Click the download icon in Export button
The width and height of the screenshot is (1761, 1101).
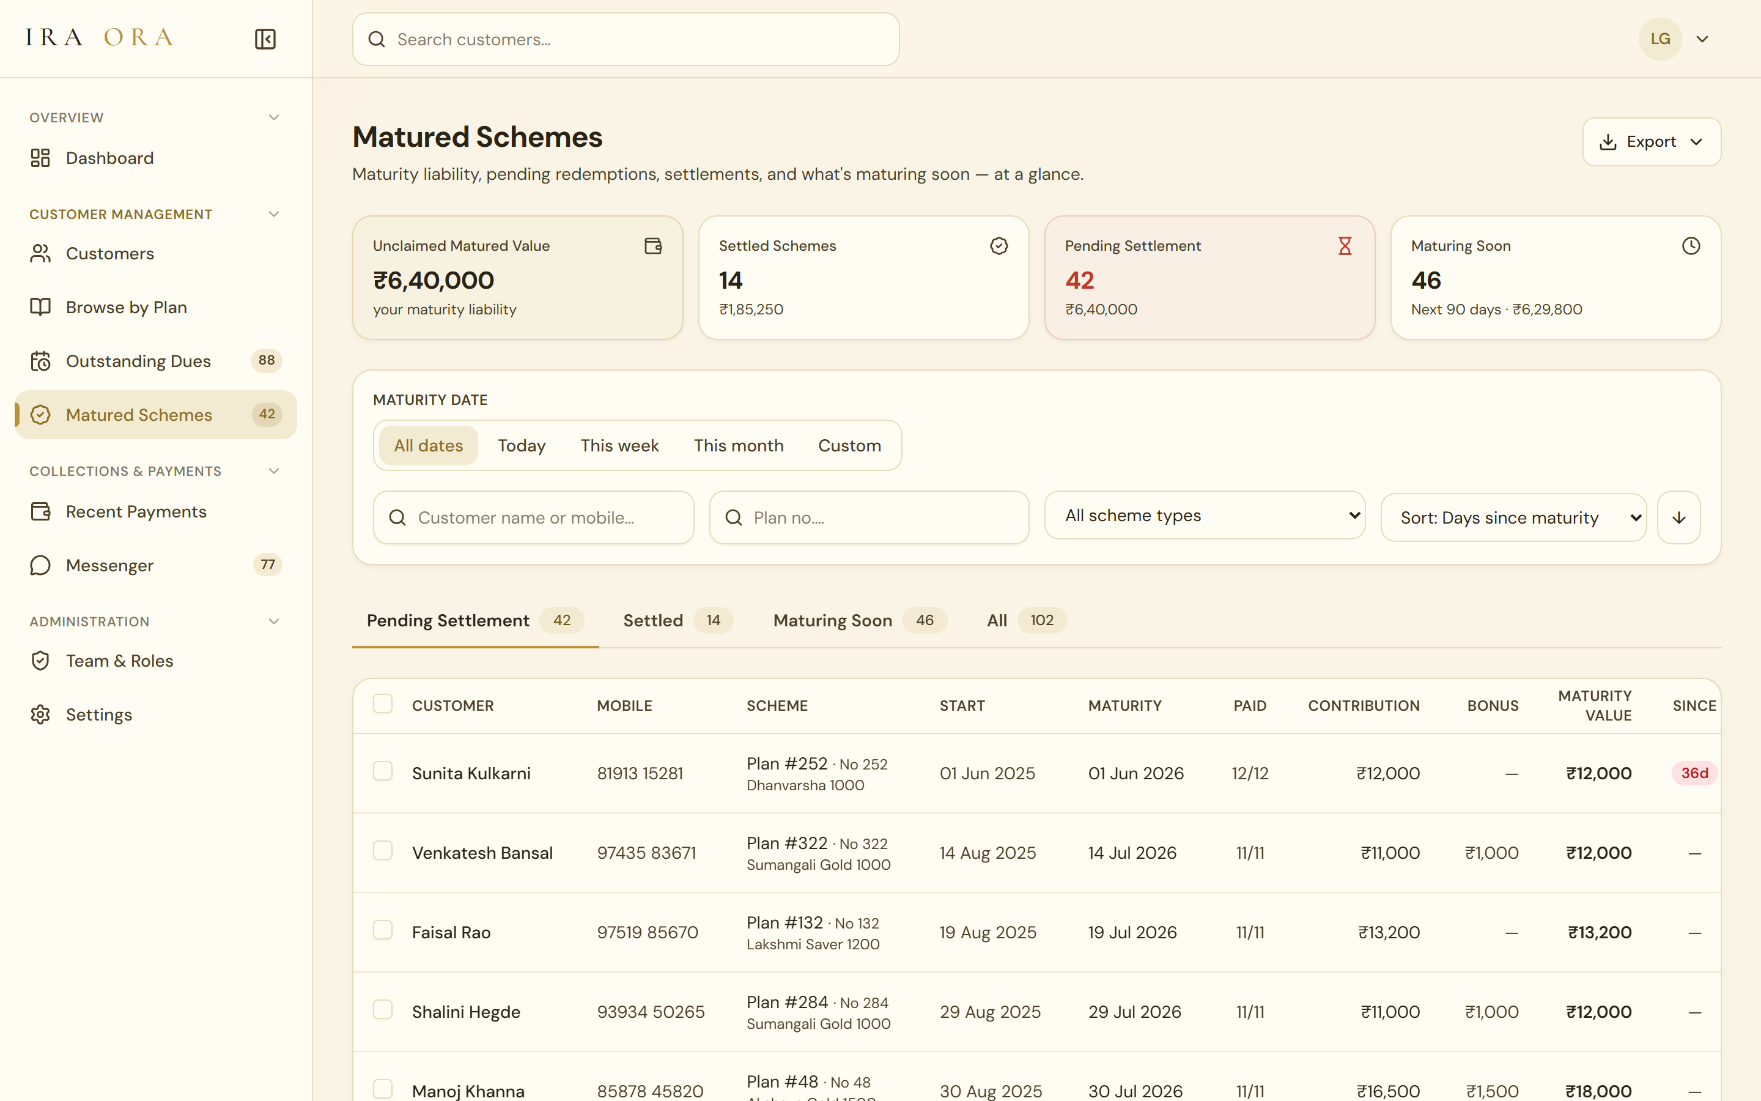(x=1608, y=142)
